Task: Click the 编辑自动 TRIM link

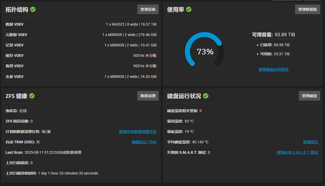Action: point(144,142)
